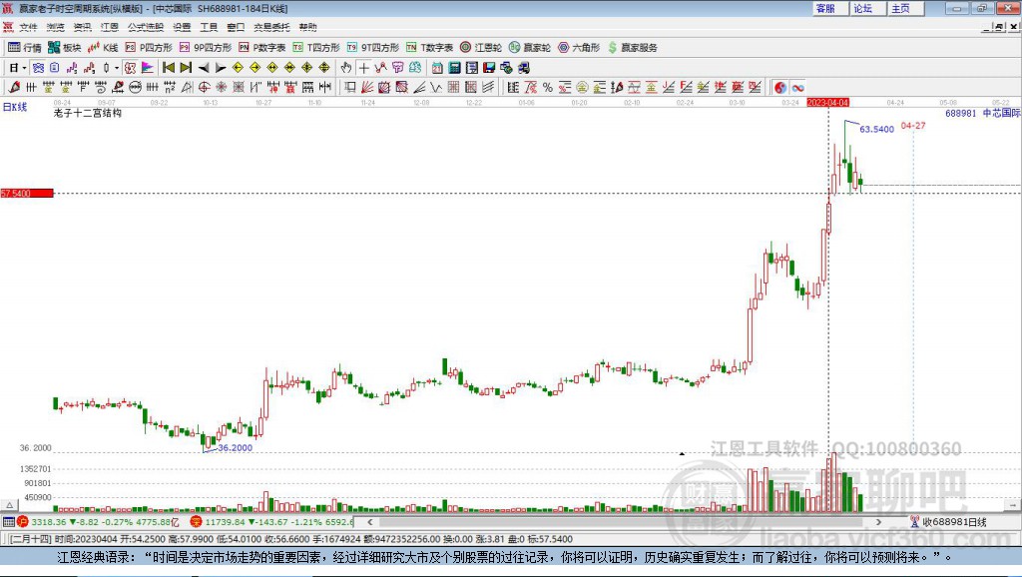Expand the 日 period dropdown
This screenshot has height=577, width=1022.
click(24, 68)
